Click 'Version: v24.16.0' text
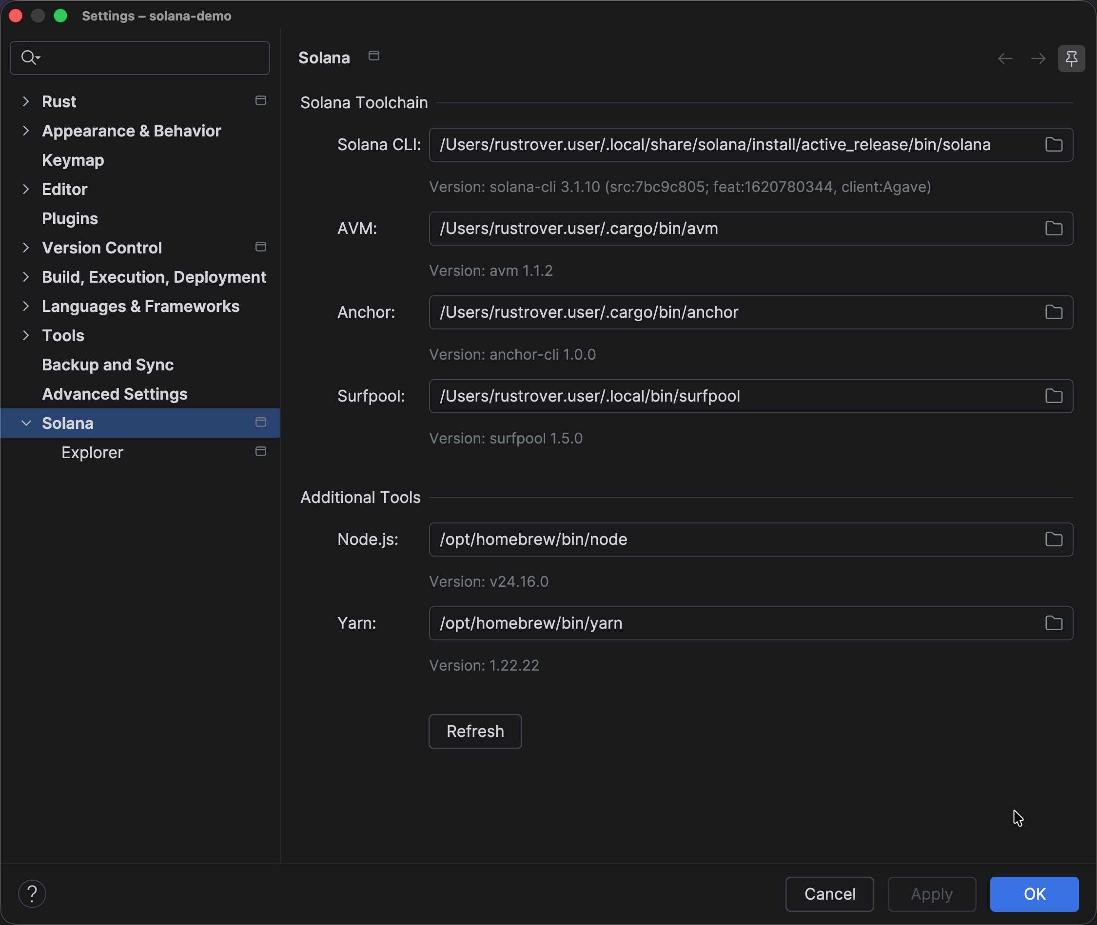 pos(489,582)
